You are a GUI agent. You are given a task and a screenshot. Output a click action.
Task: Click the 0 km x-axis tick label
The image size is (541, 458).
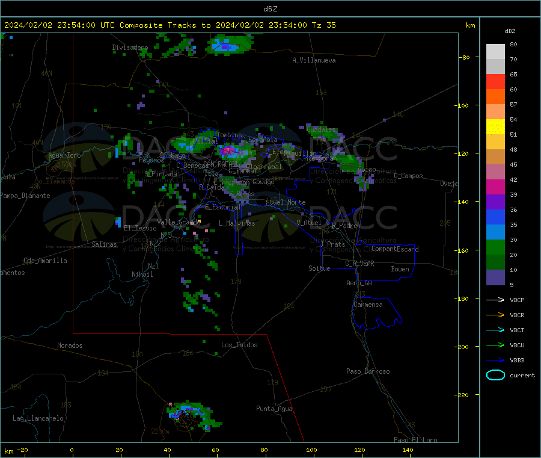[72, 450]
